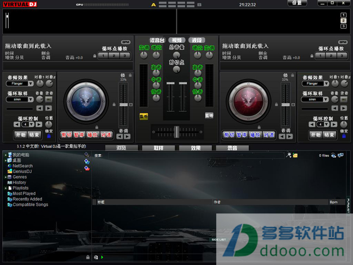Toggle left deck 监听 headphone monitor

(x=143, y=116)
